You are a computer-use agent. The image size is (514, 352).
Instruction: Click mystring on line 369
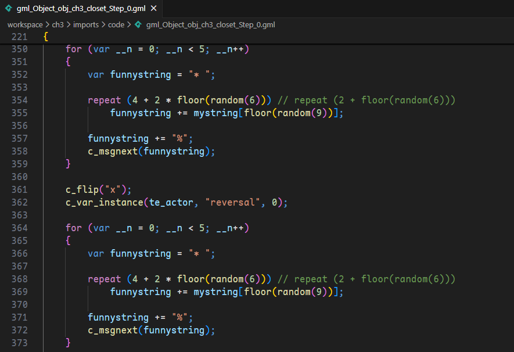tap(215, 292)
